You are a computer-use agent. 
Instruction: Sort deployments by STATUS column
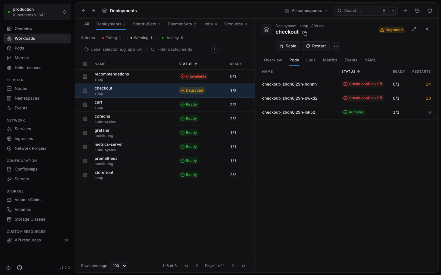click(188, 64)
